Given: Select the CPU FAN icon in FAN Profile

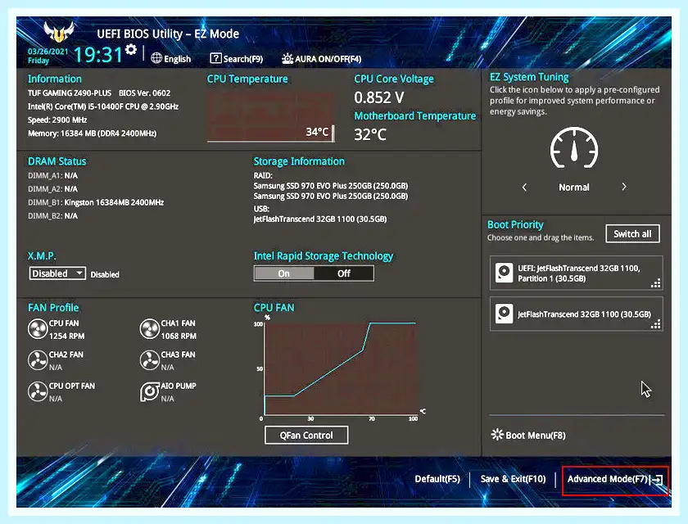Looking at the screenshot, I should coord(38,329).
